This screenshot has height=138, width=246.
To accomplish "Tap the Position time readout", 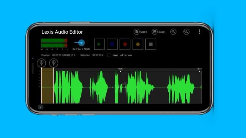I will point(63,55).
